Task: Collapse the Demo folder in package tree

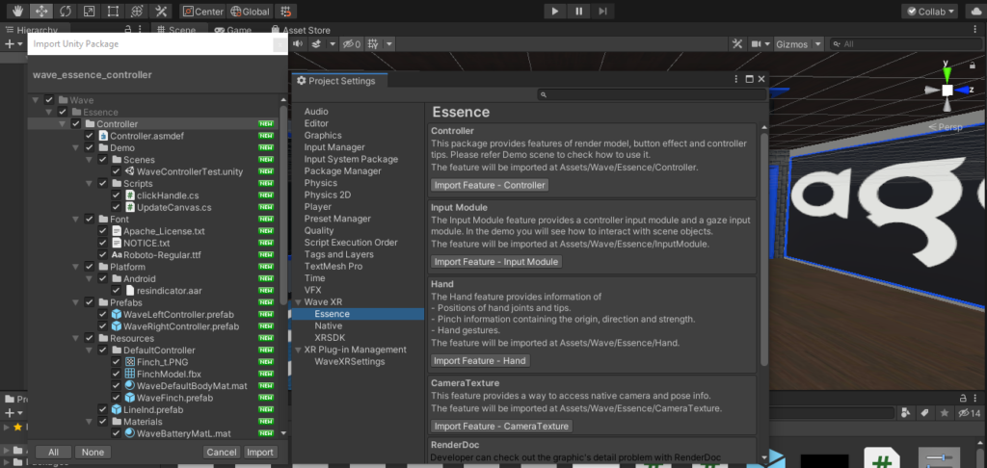Action: (75, 148)
